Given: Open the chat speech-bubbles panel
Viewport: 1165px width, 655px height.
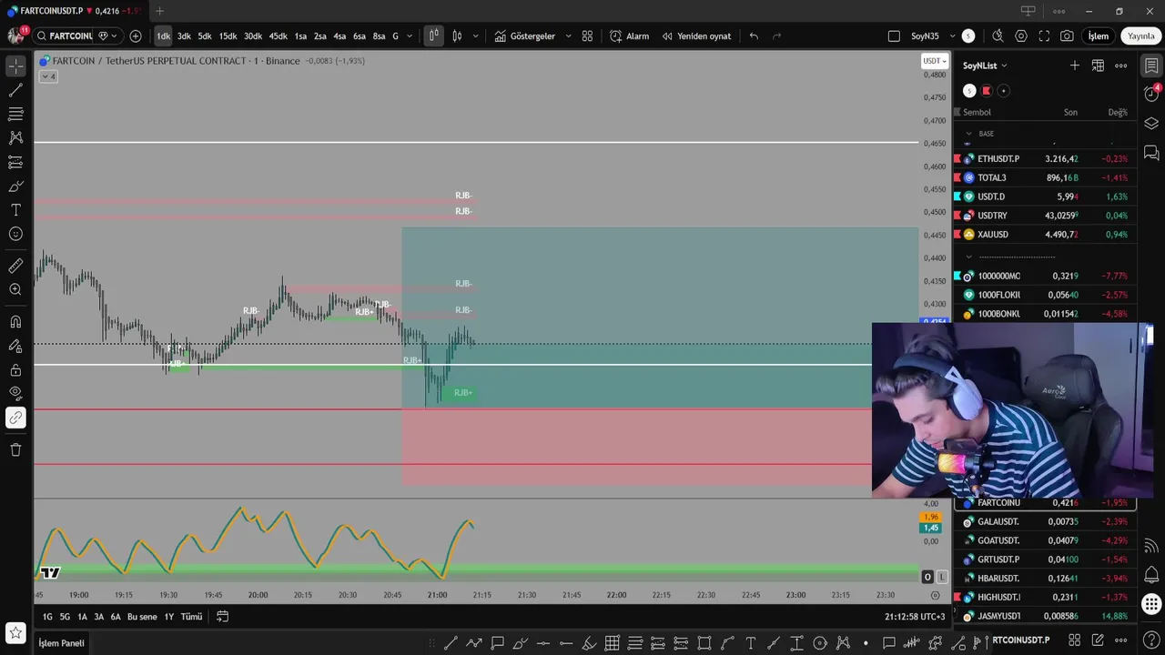Looking at the screenshot, I should 1151,153.
